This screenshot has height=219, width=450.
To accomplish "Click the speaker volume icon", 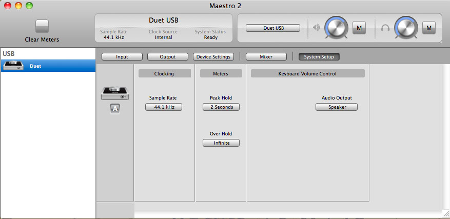I will tap(316, 28).
